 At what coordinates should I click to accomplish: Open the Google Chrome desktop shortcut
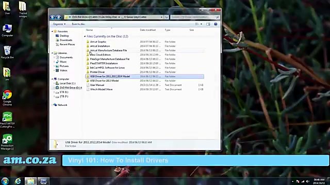click(7, 98)
